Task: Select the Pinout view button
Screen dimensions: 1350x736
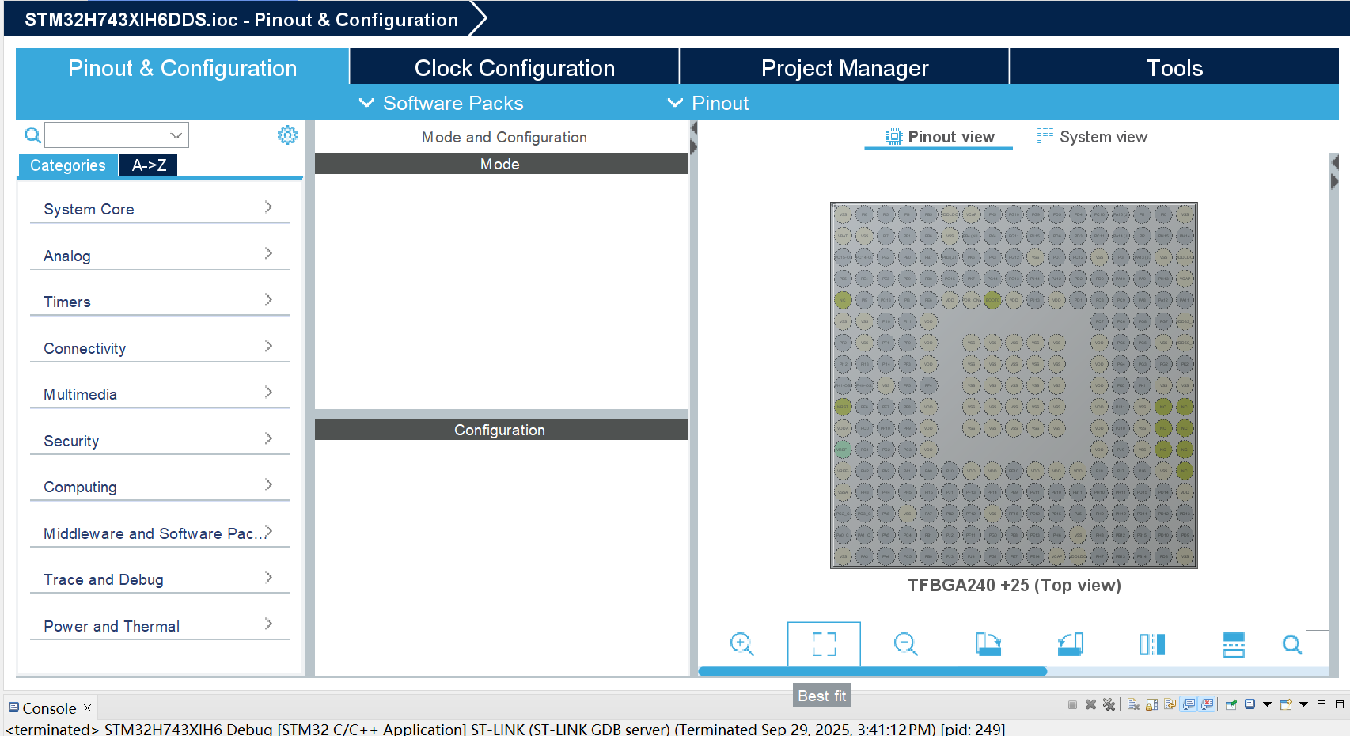Action: [x=939, y=137]
